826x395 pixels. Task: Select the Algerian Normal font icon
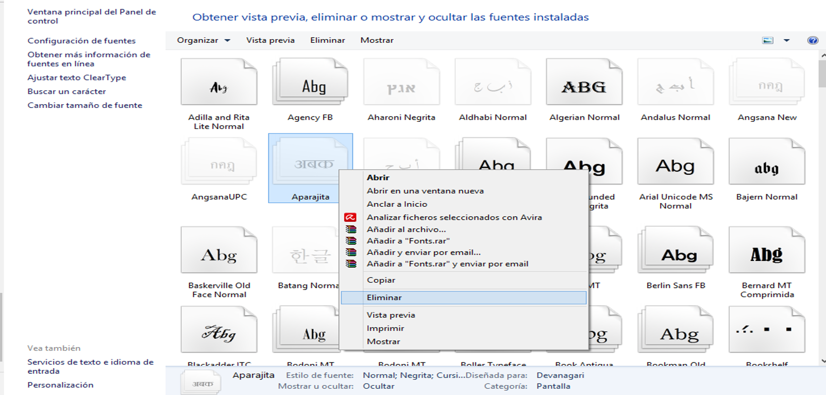(x=584, y=83)
